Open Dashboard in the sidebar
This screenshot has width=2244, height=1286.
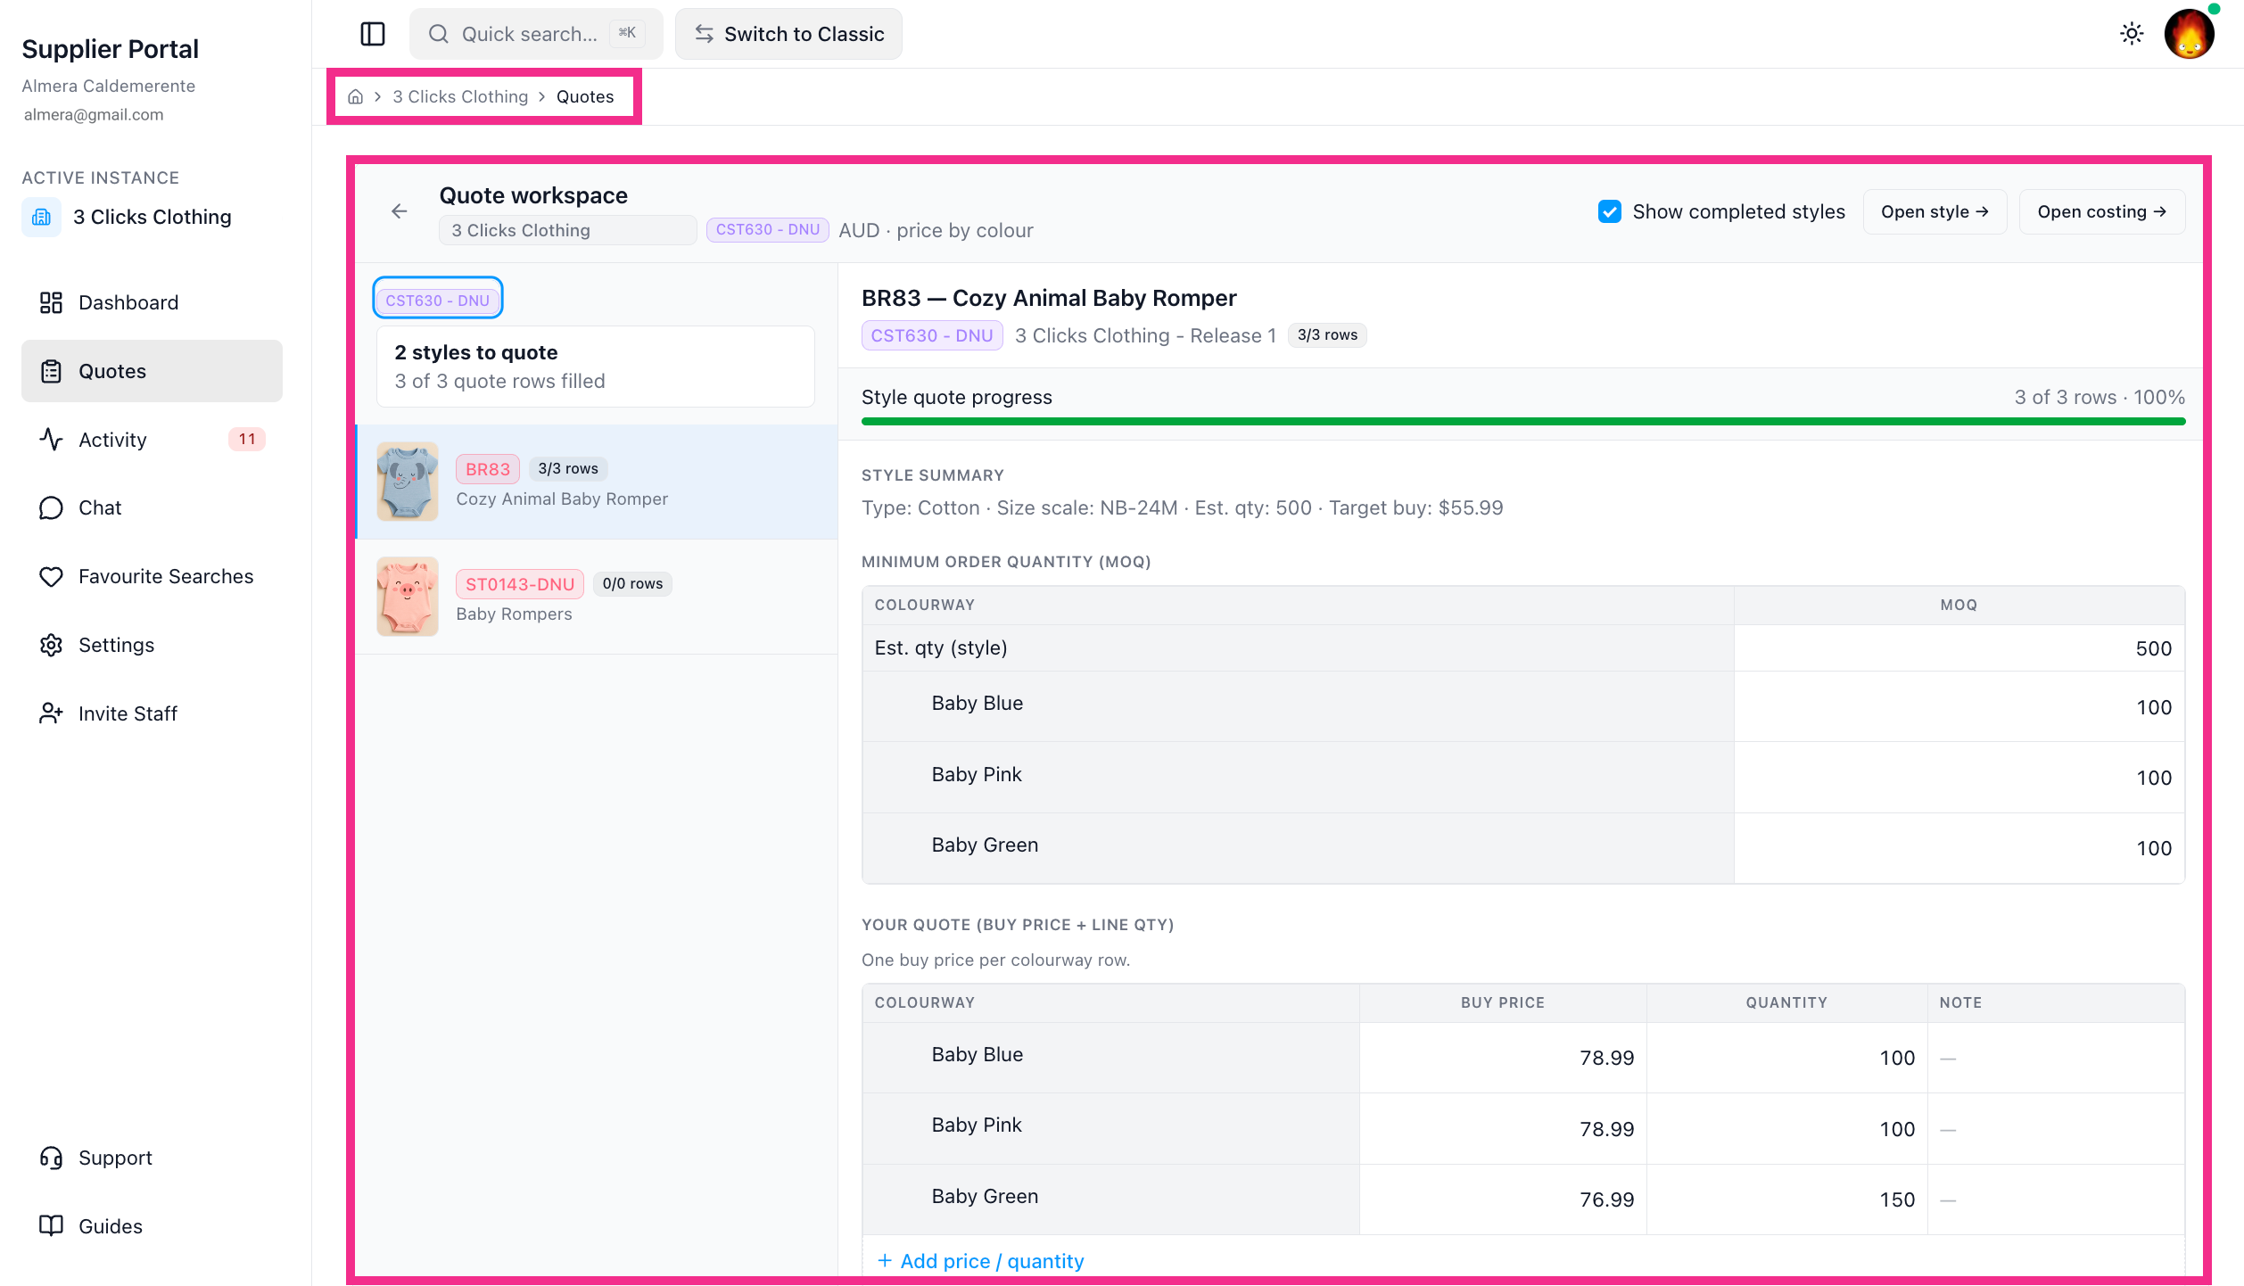pos(152,302)
